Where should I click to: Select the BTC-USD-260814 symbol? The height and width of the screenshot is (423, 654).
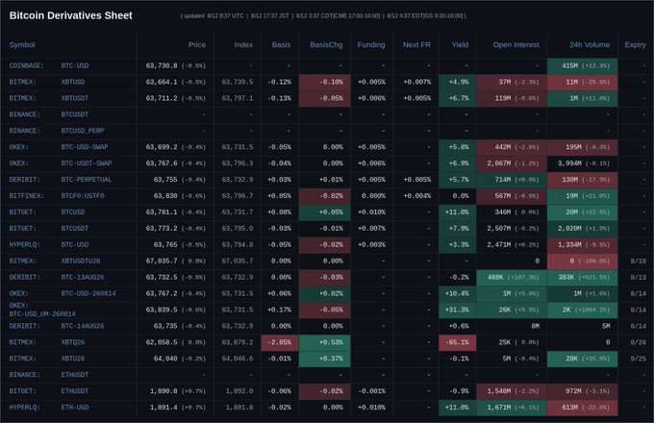point(88,293)
